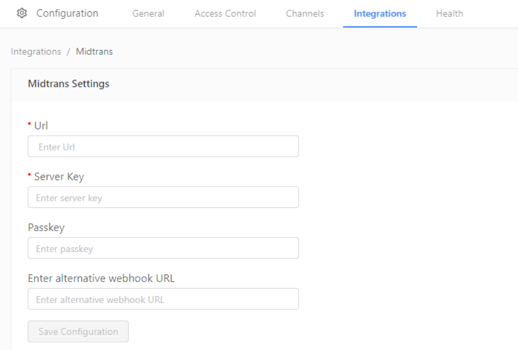Click the Passkey field label

click(x=46, y=228)
